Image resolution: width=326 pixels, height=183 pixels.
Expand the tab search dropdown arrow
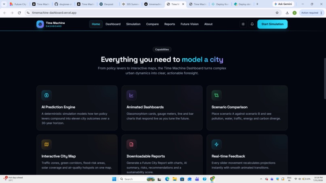click(4, 4)
